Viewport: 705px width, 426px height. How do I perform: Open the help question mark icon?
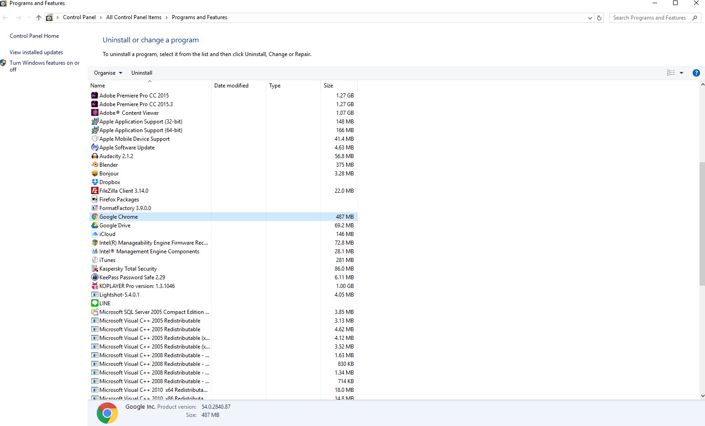click(x=696, y=73)
